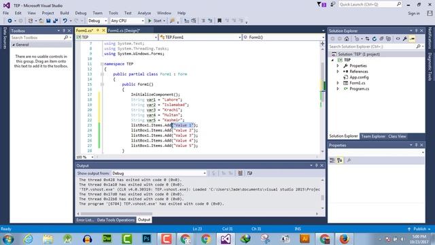The height and width of the screenshot is (245, 435).
Task: Click Clear All icon in Output panel
Action: pyautogui.click(x=240, y=174)
